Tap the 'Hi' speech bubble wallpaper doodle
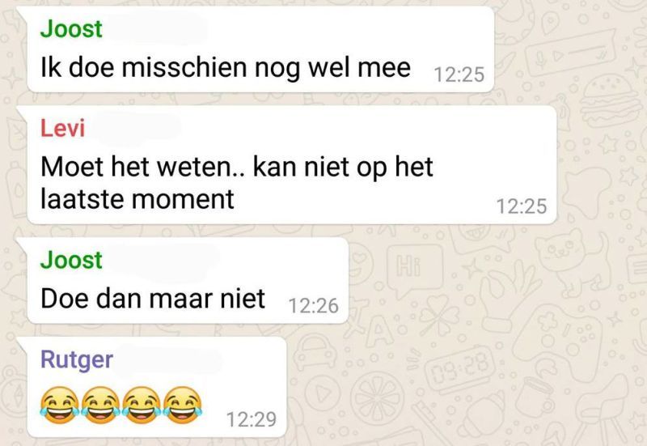The image size is (647, 446). pos(414,268)
